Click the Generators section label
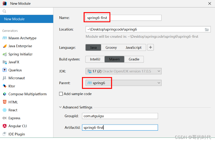The image size is (215, 142). click(10, 31)
